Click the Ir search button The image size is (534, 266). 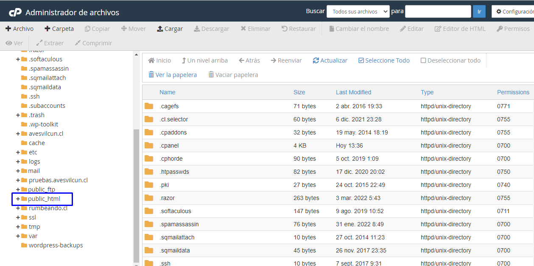pyautogui.click(x=479, y=11)
